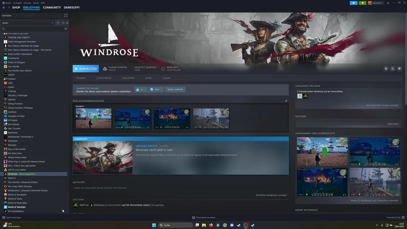The height and width of the screenshot is (229, 407).
Task: Open the Shopseite tab for Windrose
Action: coord(81,78)
